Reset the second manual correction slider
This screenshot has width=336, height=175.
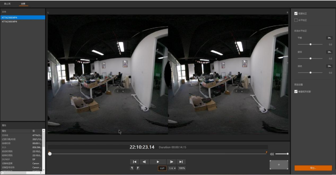(329, 52)
